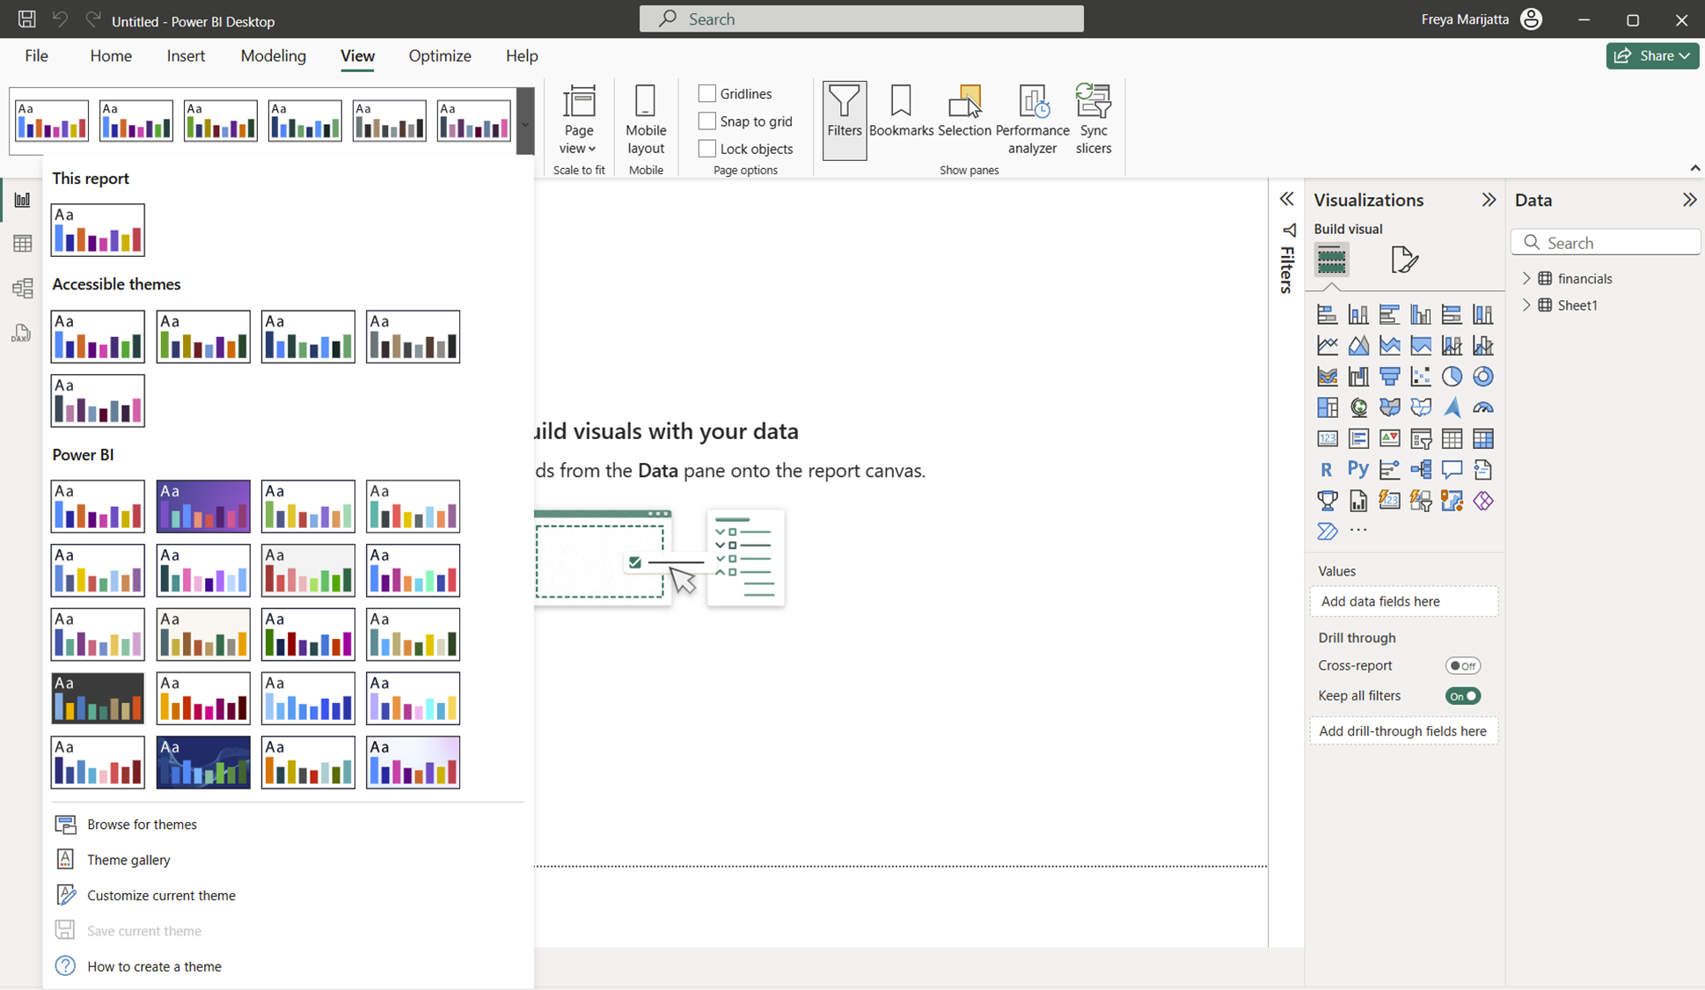Toggle the Filters pane button

click(x=845, y=121)
